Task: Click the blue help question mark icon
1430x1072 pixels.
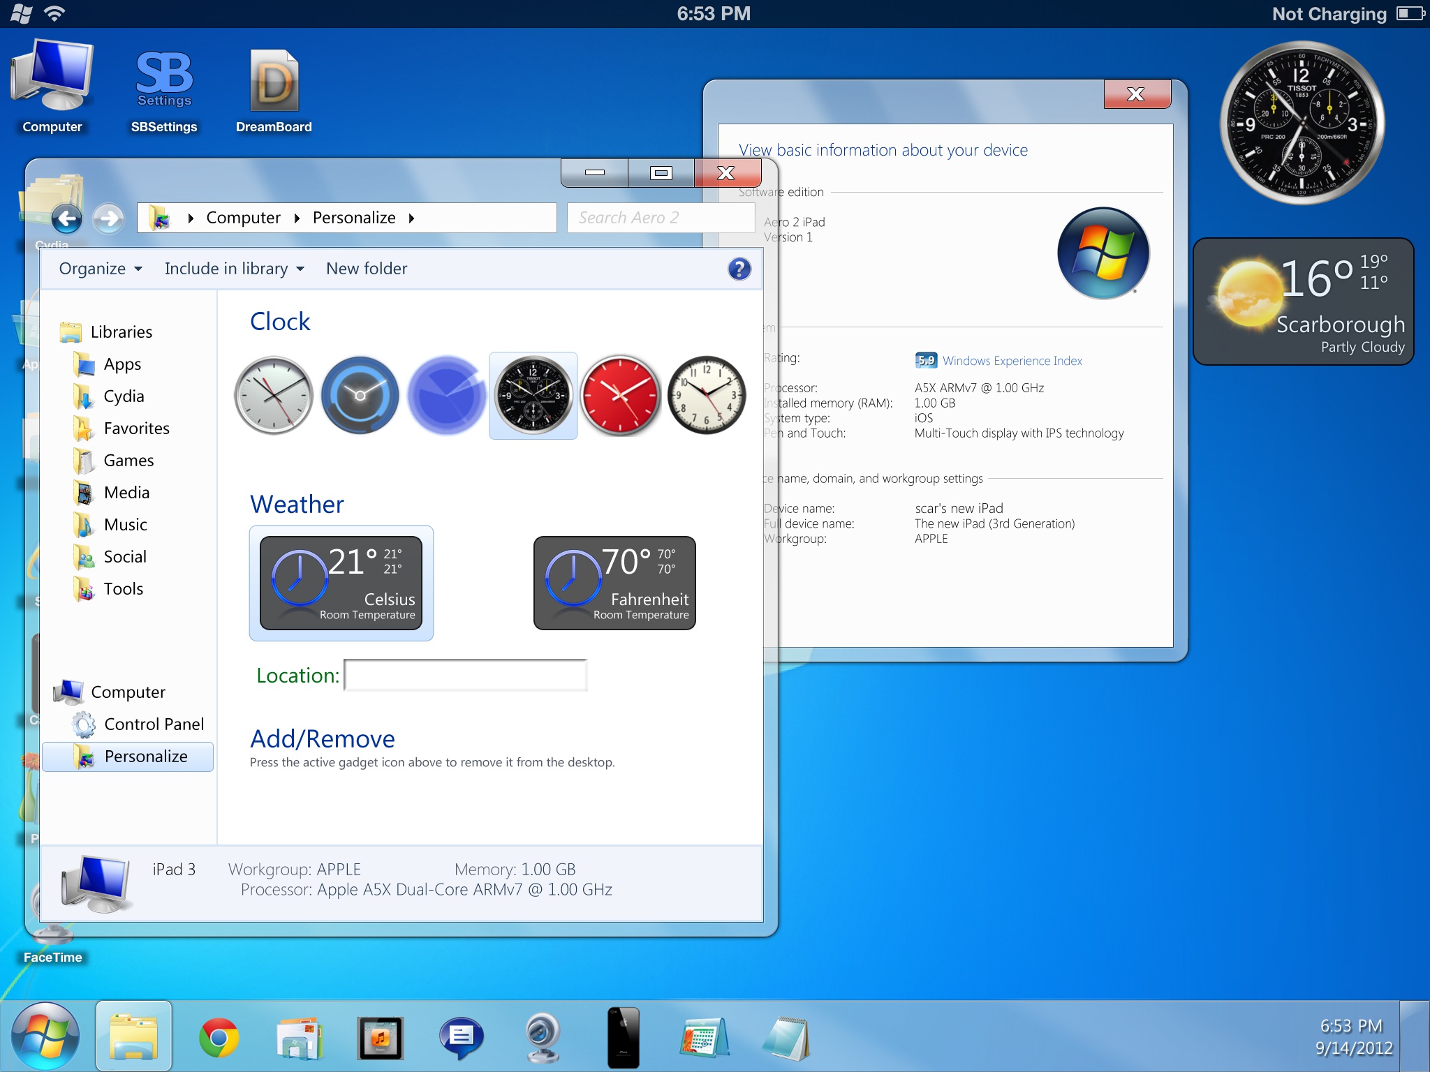Action: [x=739, y=269]
